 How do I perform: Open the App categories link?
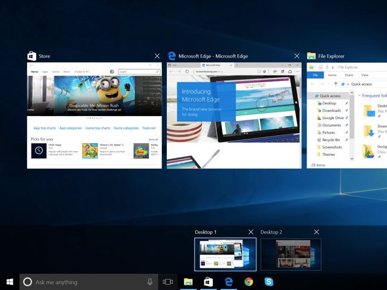[x=70, y=128]
